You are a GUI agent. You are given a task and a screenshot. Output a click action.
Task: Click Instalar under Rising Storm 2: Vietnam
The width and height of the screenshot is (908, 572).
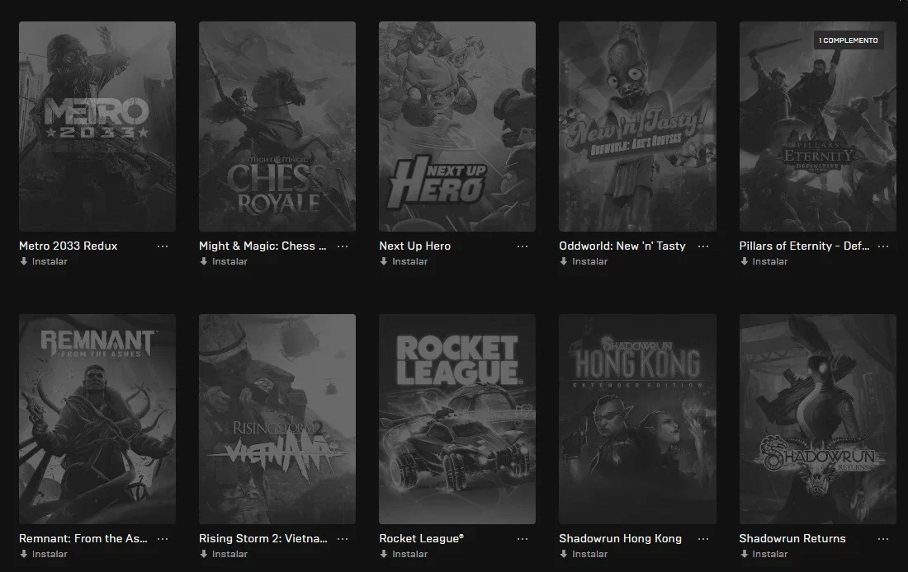[224, 554]
